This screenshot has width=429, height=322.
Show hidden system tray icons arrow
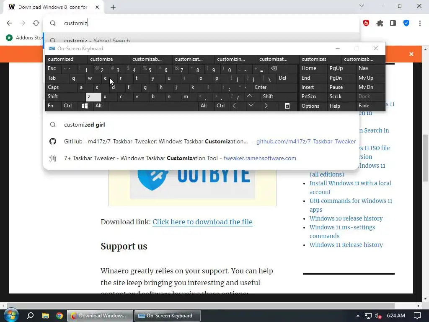358,316
